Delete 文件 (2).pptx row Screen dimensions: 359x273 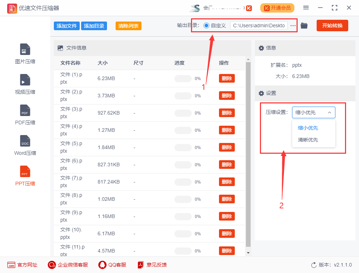[x=227, y=96]
